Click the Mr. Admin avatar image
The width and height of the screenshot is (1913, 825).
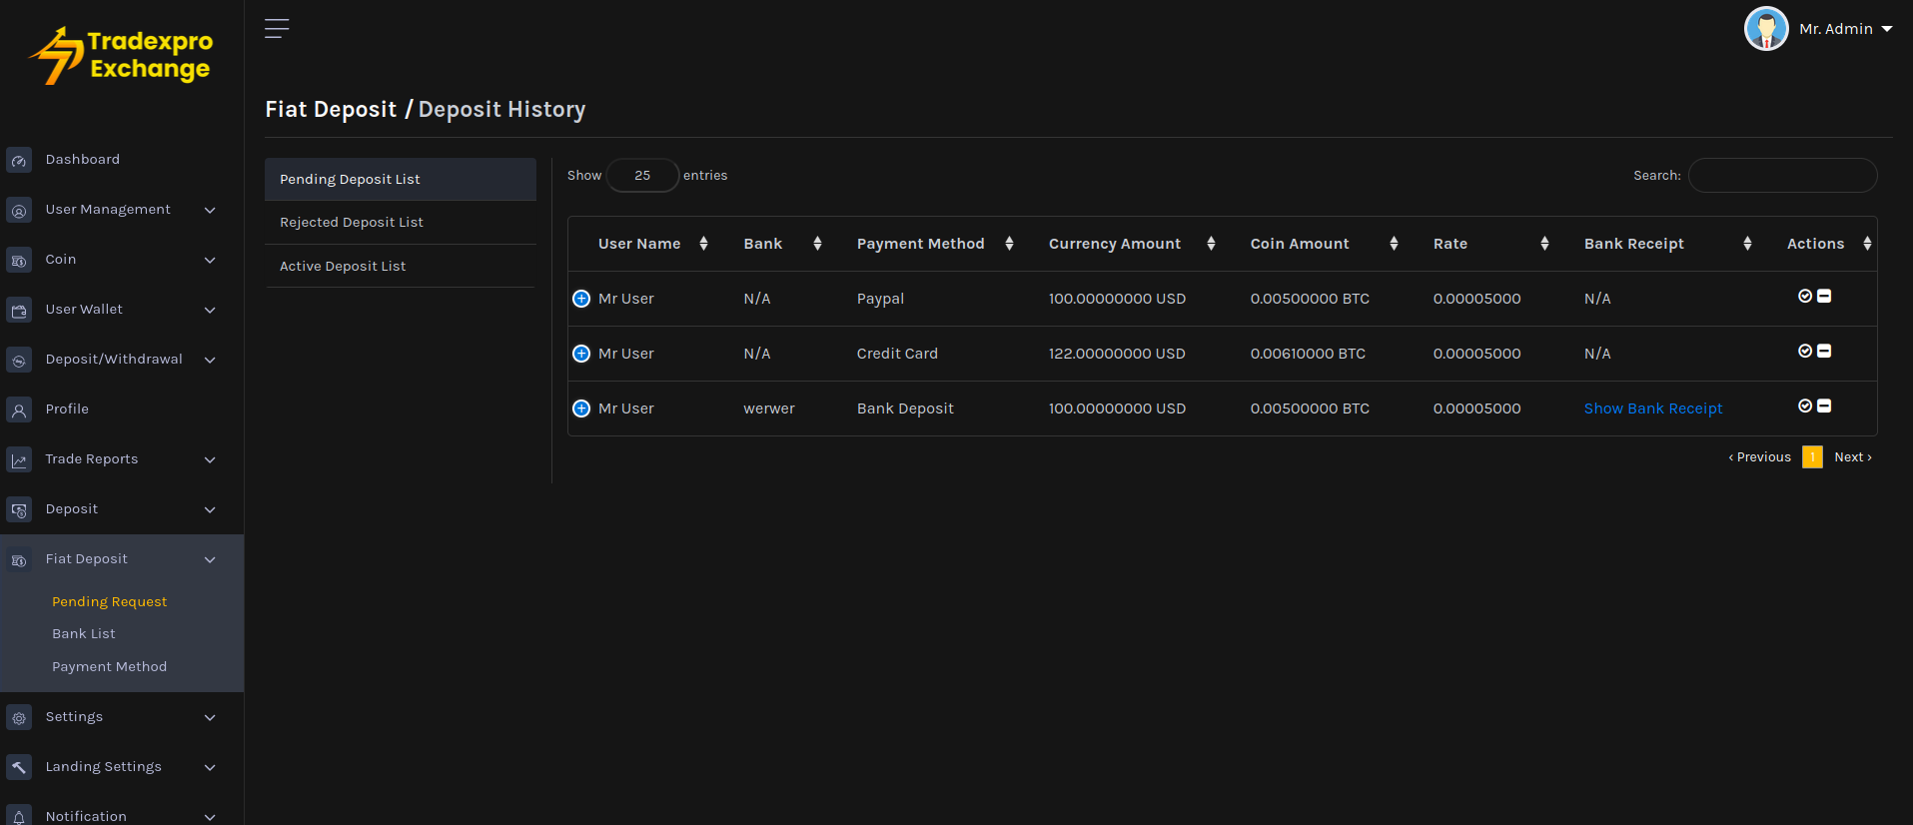tap(1765, 29)
